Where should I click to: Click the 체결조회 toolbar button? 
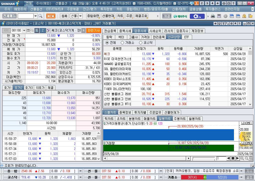pos(141,16)
